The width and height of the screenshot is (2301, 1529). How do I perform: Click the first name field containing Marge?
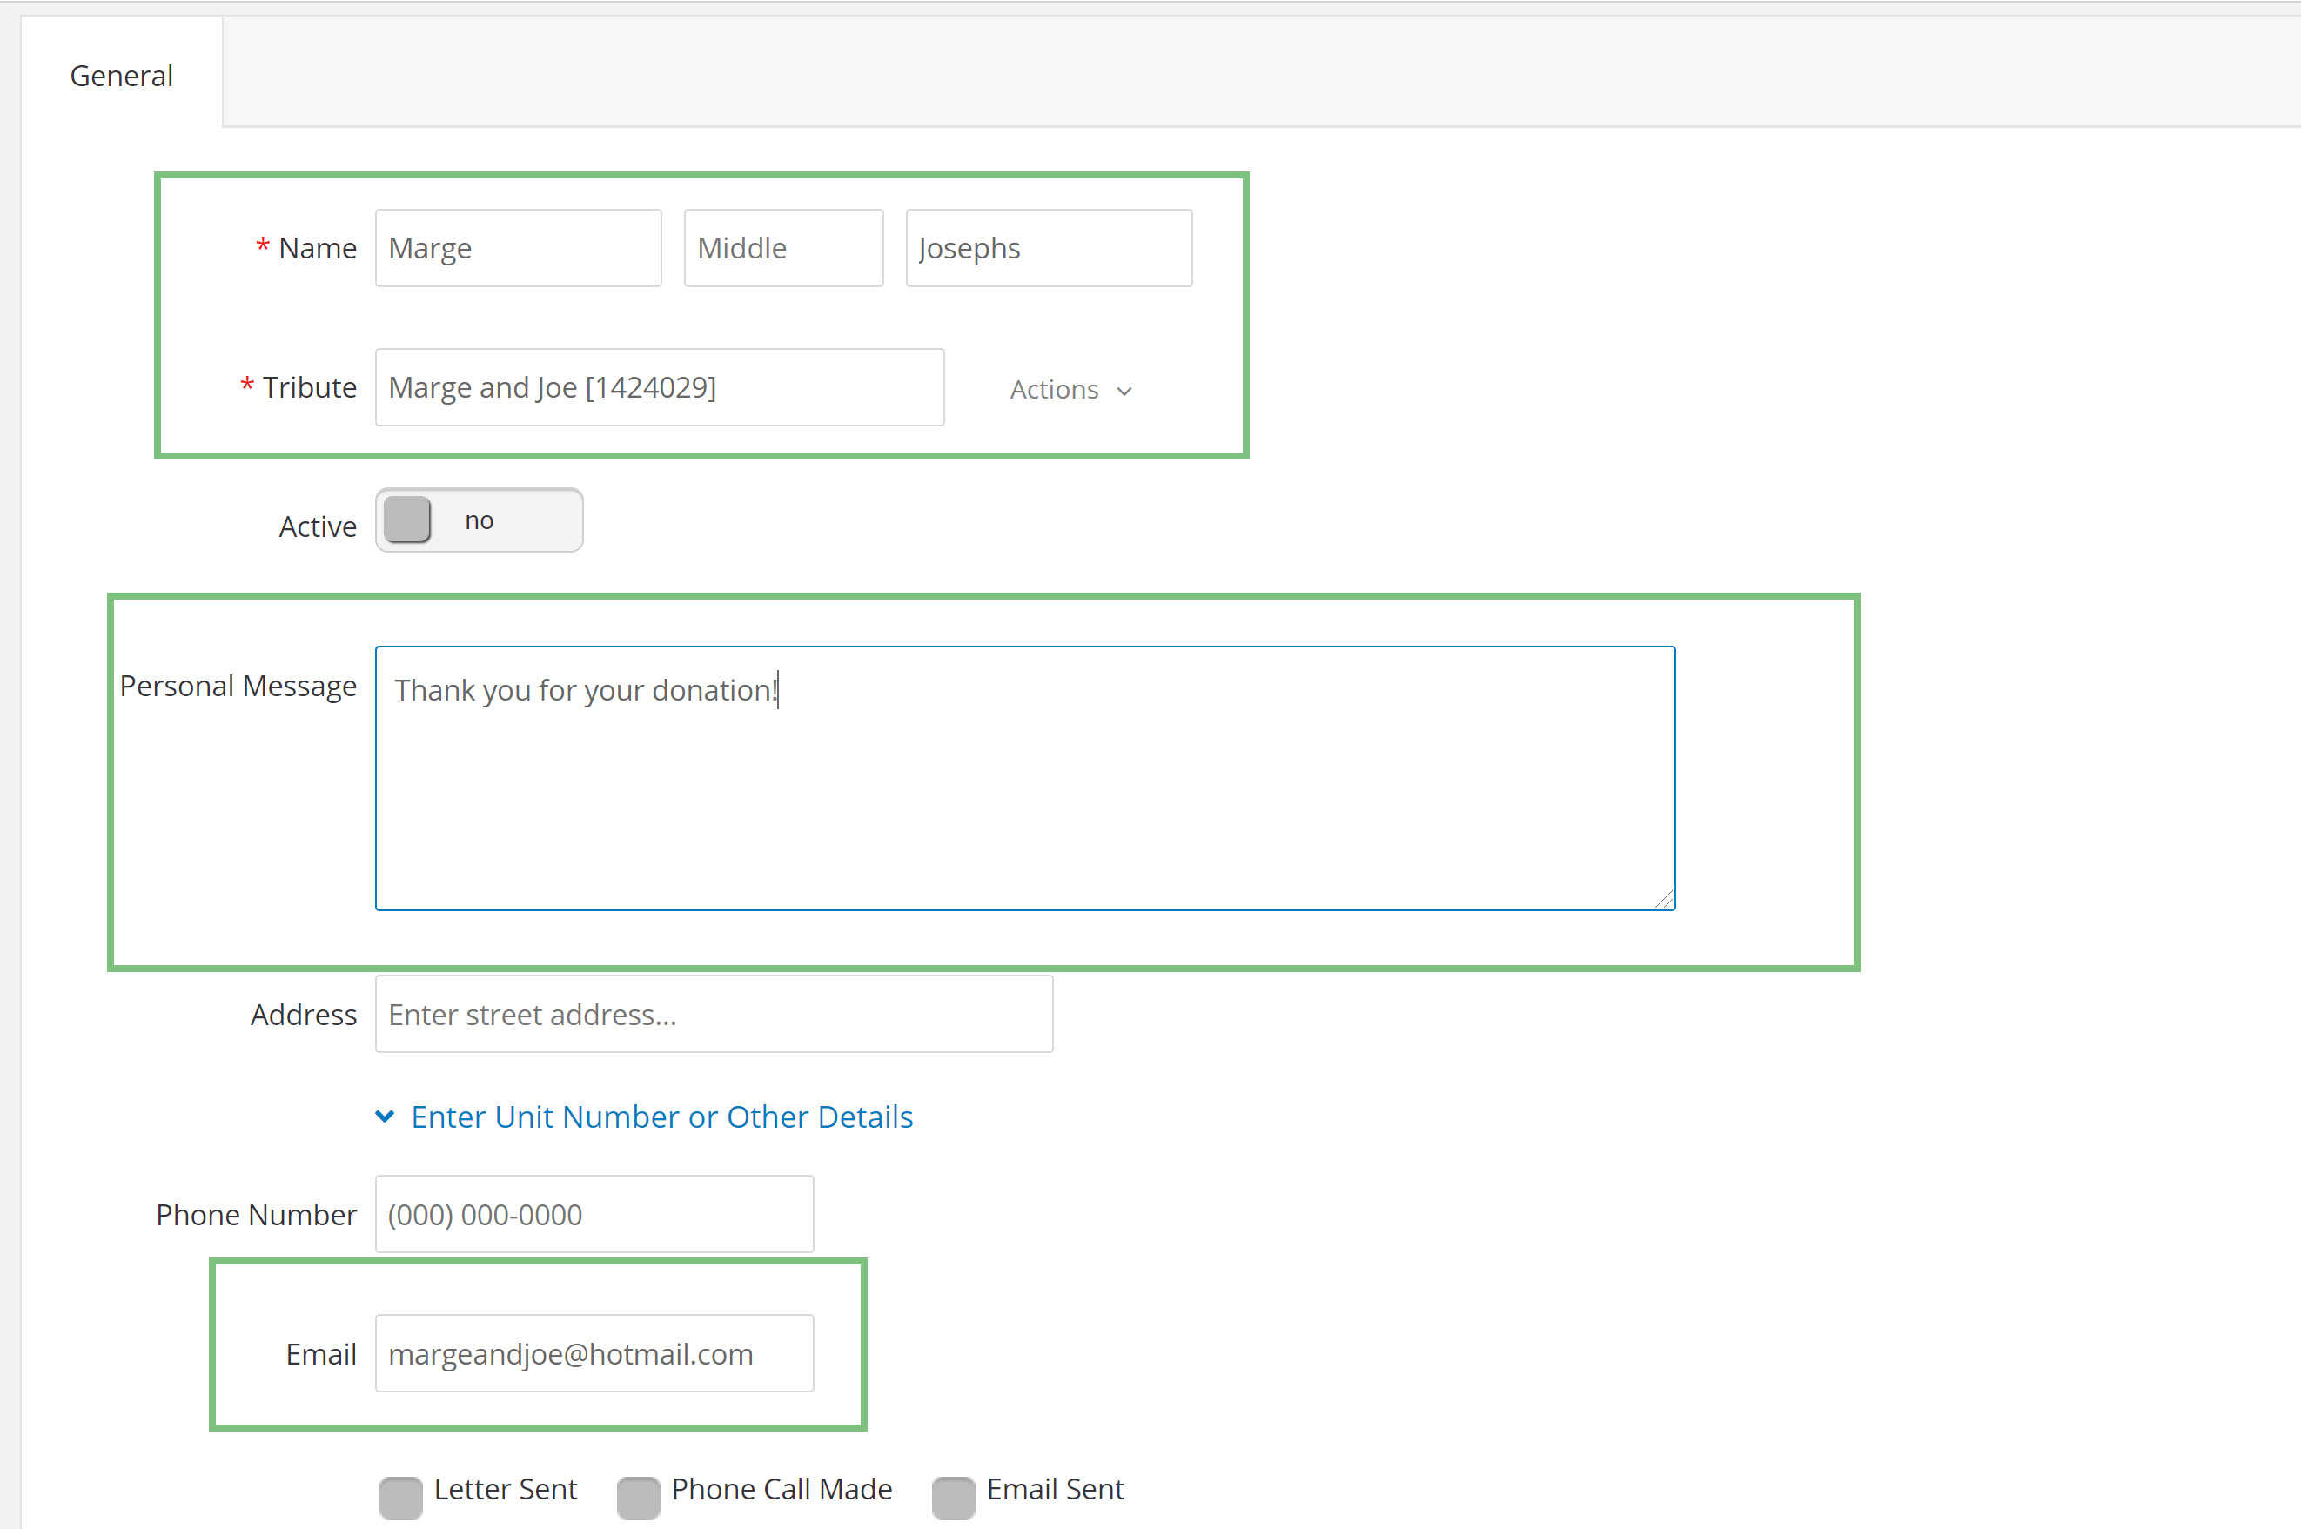click(x=518, y=248)
